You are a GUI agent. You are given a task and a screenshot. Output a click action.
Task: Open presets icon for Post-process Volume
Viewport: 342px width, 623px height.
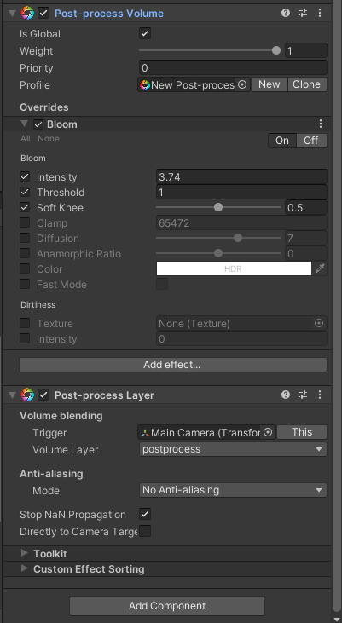[303, 13]
